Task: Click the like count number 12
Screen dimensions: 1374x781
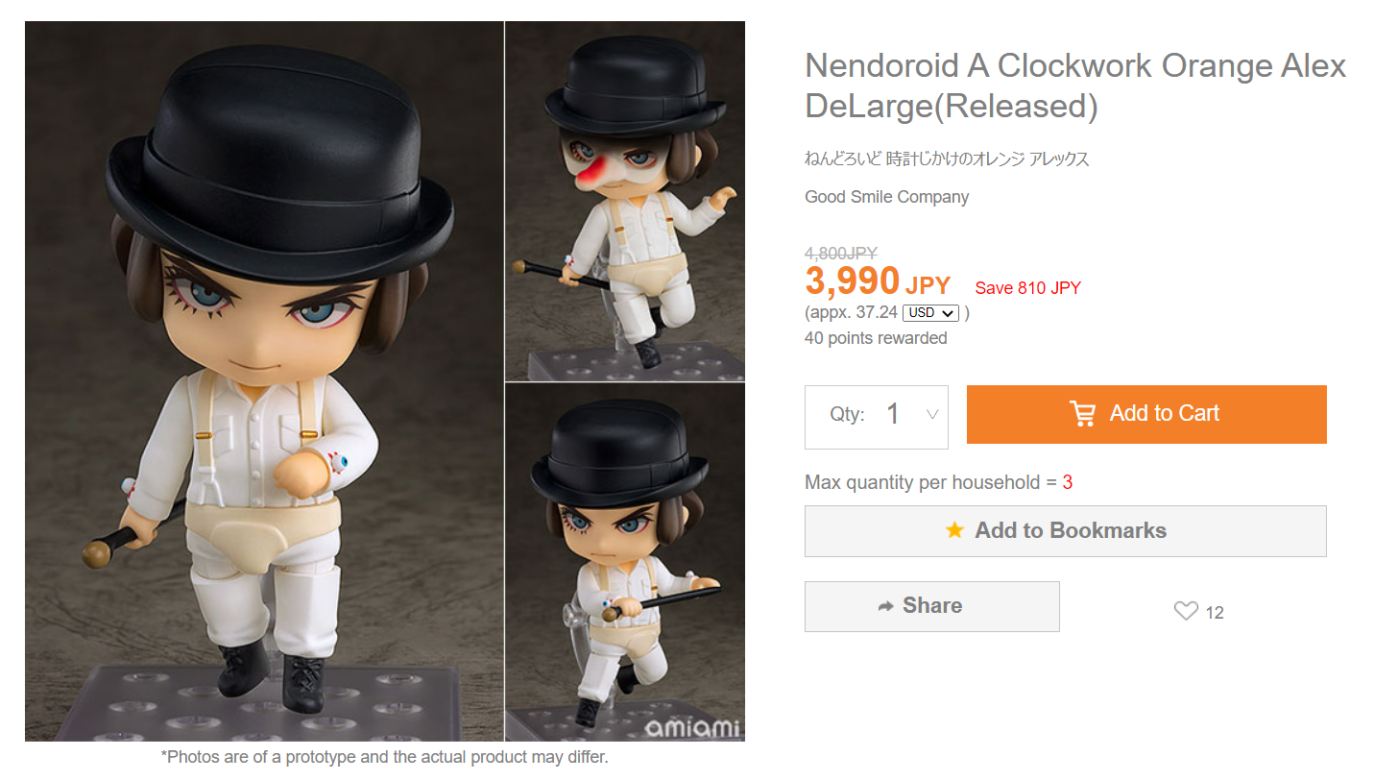Action: tap(1215, 613)
